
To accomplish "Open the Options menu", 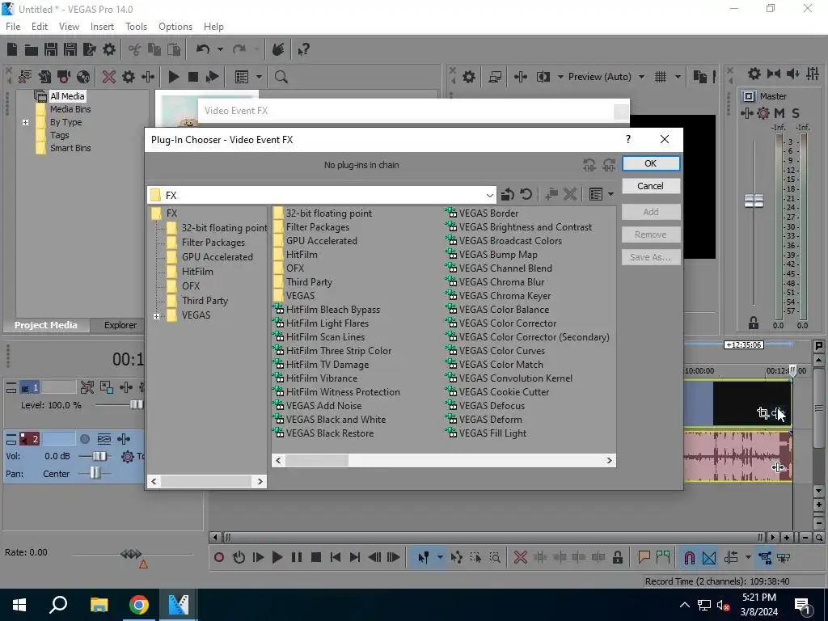I will coord(175,27).
